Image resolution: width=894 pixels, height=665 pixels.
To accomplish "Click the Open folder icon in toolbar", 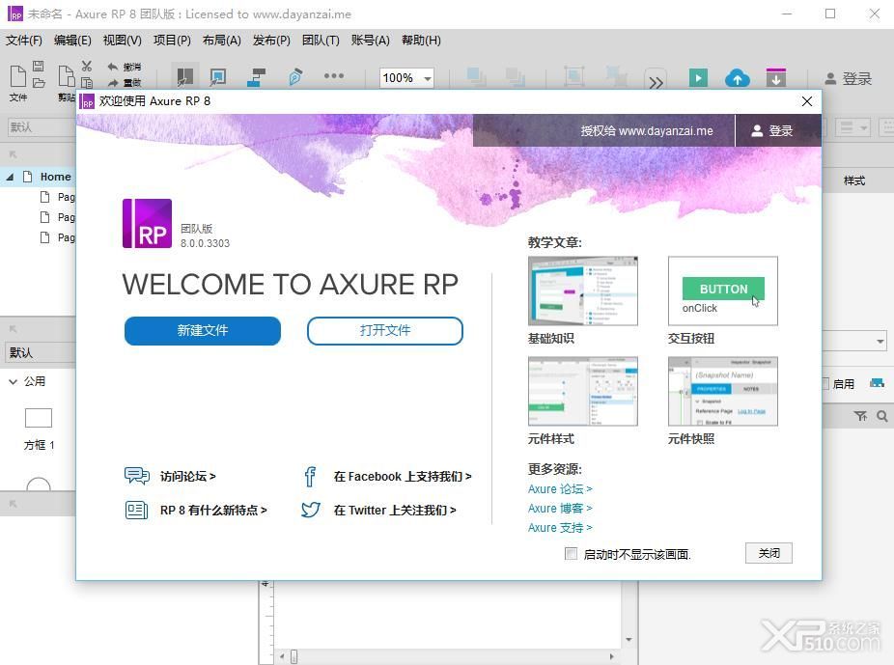I will pyautogui.click(x=39, y=83).
